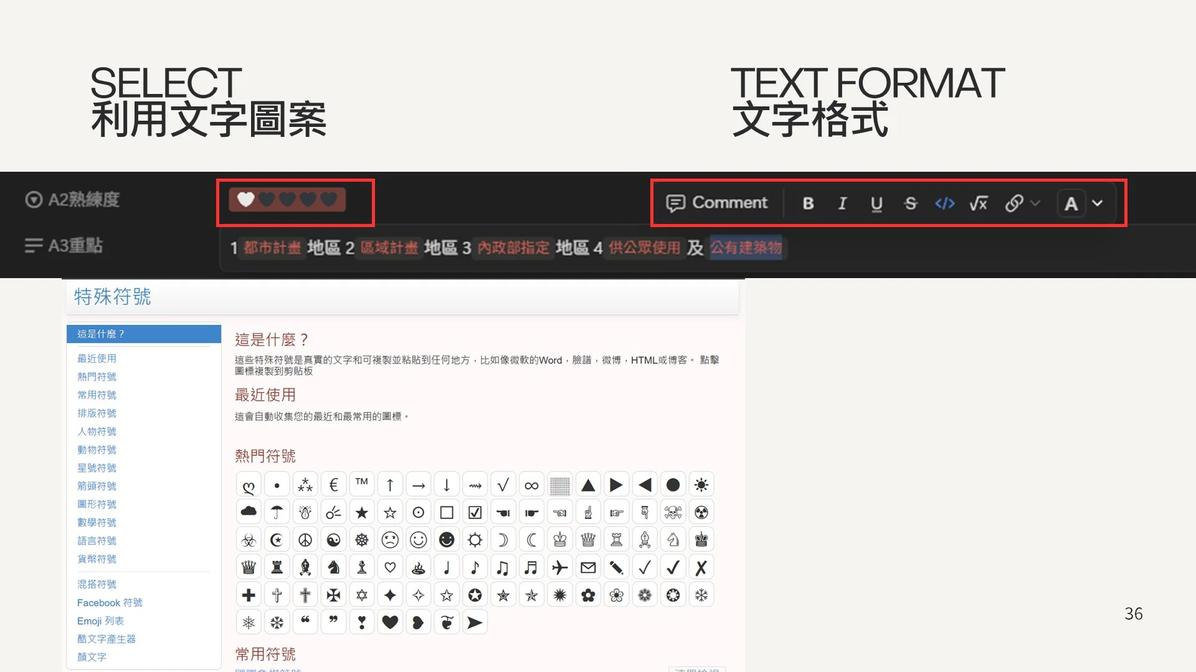Copy the checked ballot box symbol
This screenshot has width=1196, height=672.
tap(475, 512)
